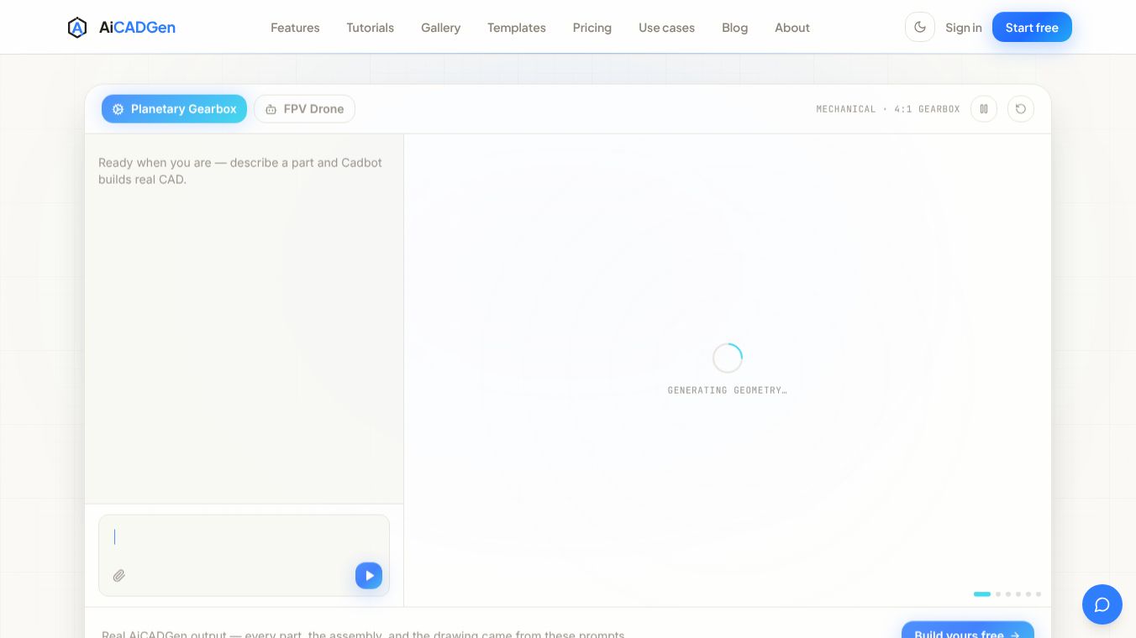Click the Build yours free button

968,630
